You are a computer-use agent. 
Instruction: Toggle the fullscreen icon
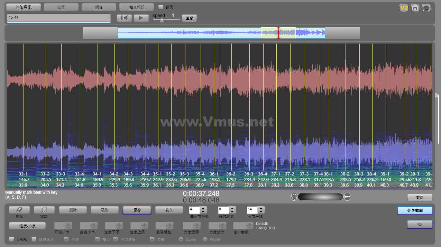(x=426, y=8)
